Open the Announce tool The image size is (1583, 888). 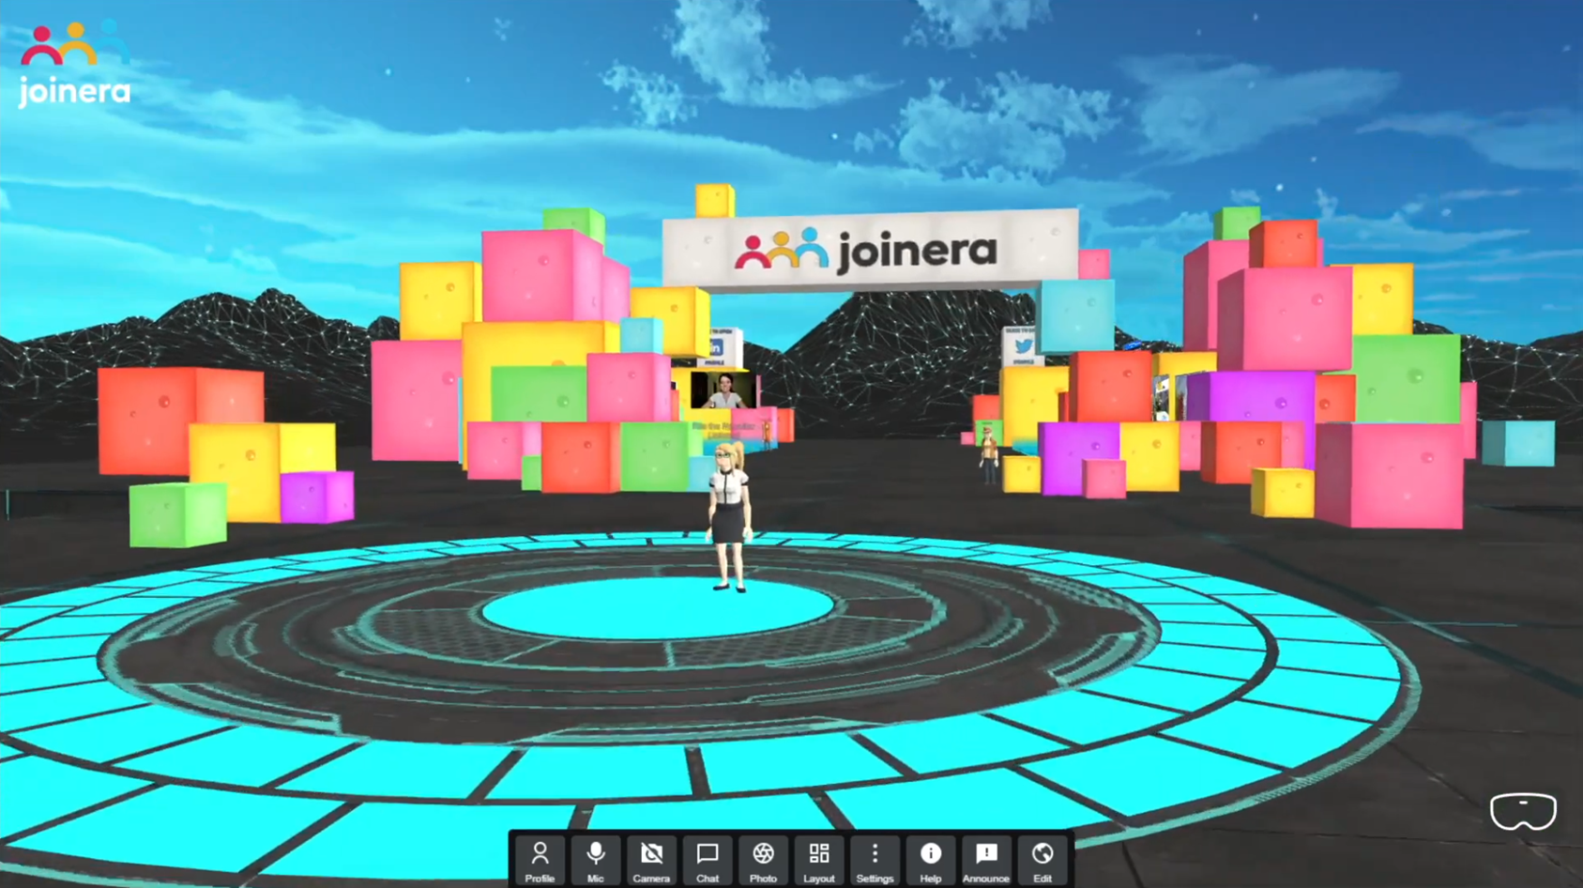[x=986, y=861]
